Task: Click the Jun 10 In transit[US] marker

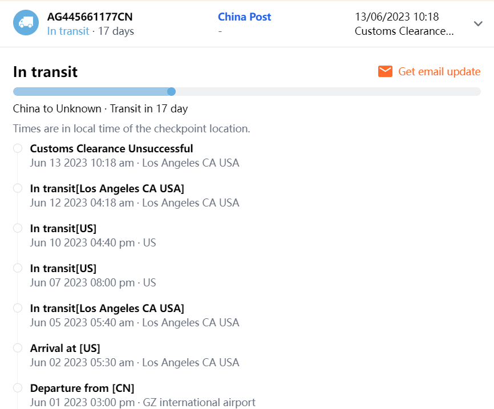Action: 18,228
